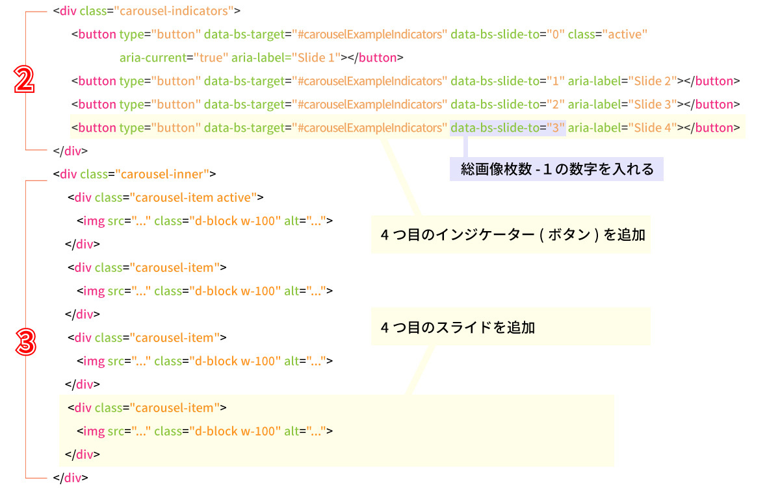Click the carousel-inner class value
This screenshot has height=492, width=780.
(163, 174)
